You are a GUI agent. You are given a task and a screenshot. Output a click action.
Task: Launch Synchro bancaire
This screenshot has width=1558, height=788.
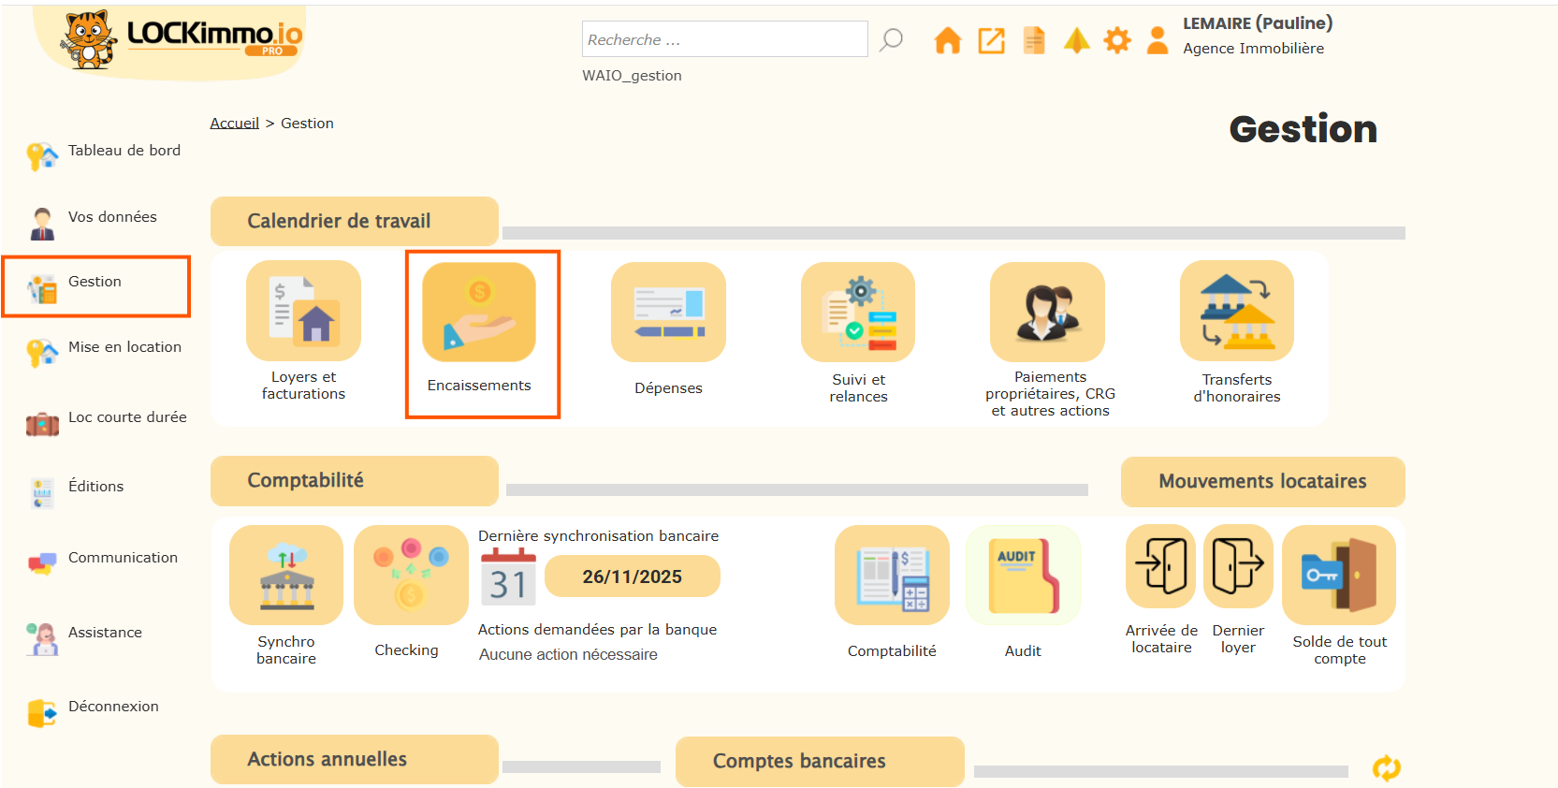[x=286, y=576]
